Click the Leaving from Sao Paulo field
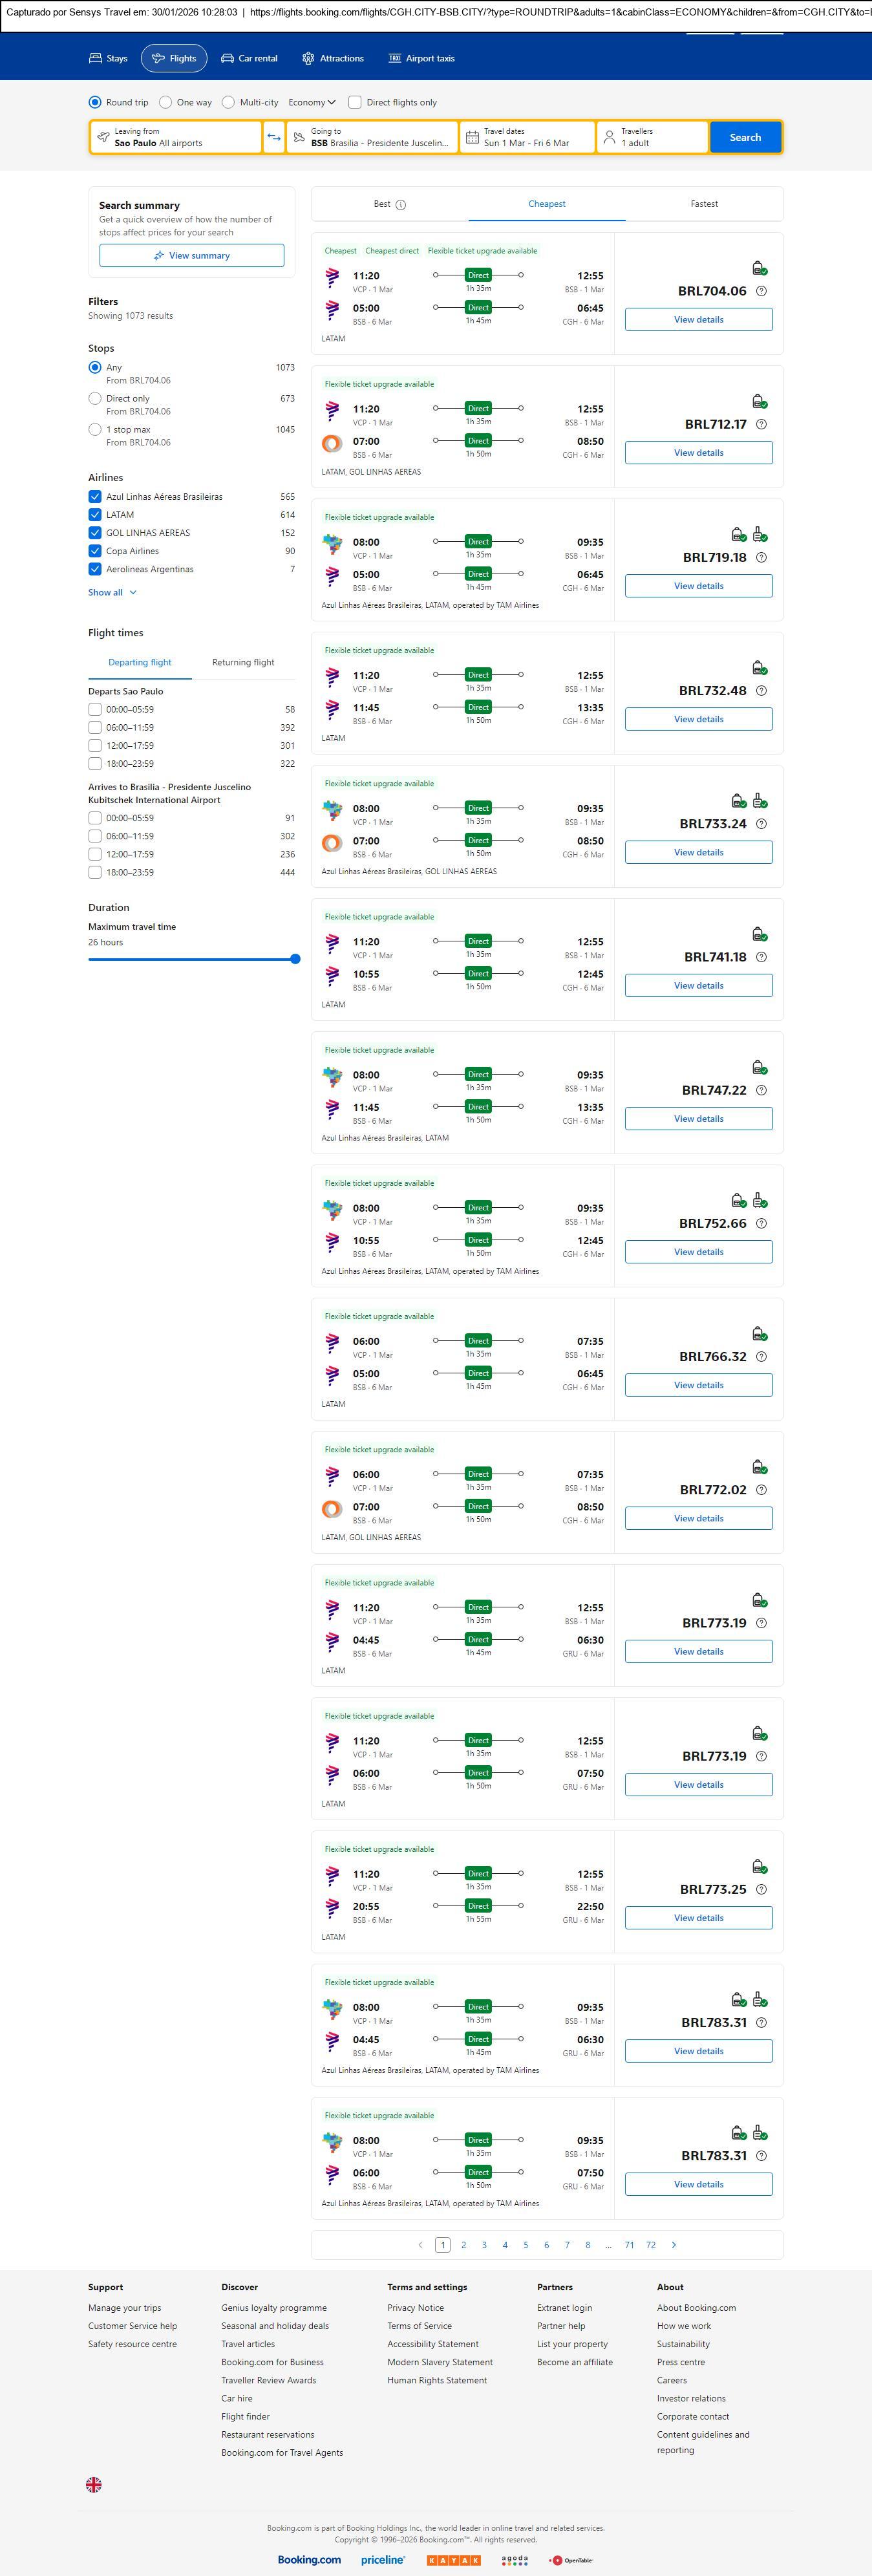Screen dimensions: 872x2576 coord(175,137)
